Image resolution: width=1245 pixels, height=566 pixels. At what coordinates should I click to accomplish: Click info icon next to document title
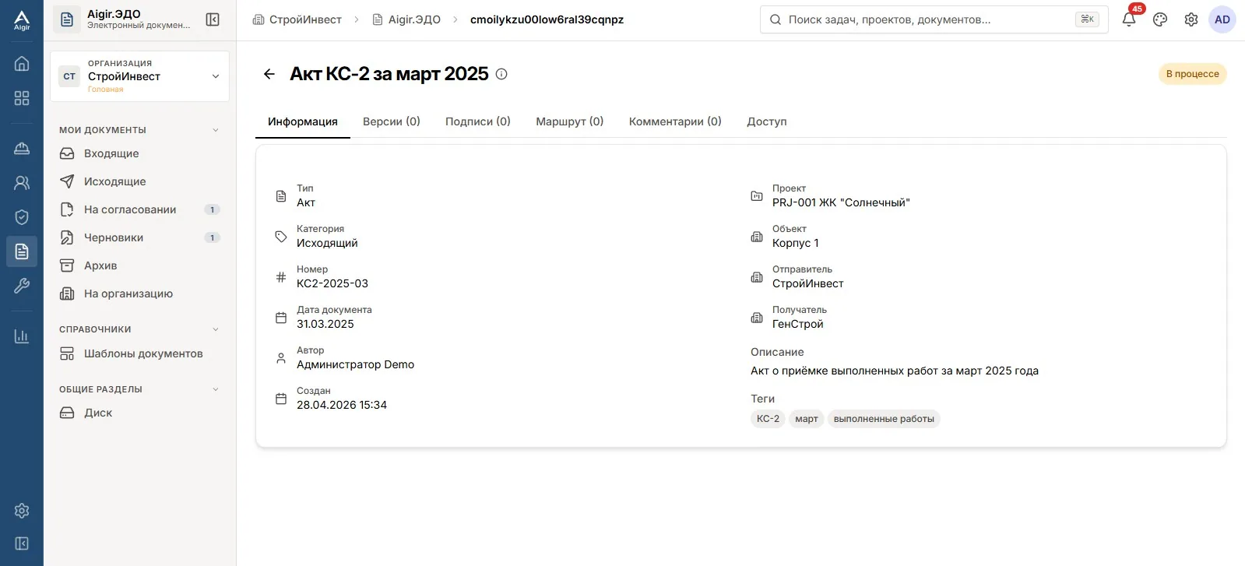tap(501, 74)
